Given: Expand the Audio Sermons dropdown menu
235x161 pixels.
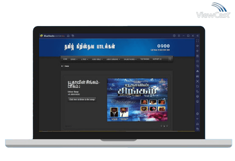Looking at the screenshot, I should [x=113, y=59].
